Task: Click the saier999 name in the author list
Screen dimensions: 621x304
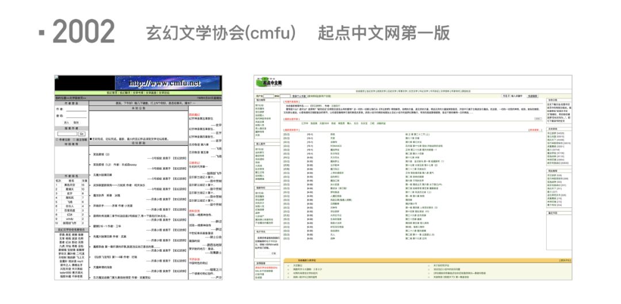Action: pos(66,273)
